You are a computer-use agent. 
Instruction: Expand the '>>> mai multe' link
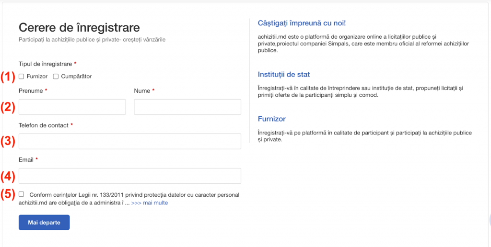(149, 203)
